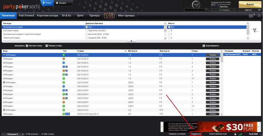
Task: Check the connection strength bars icon
Action: pyautogui.click(x=240, y=134)
